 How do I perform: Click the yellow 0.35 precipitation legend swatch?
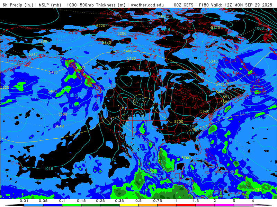pos(129,205)
